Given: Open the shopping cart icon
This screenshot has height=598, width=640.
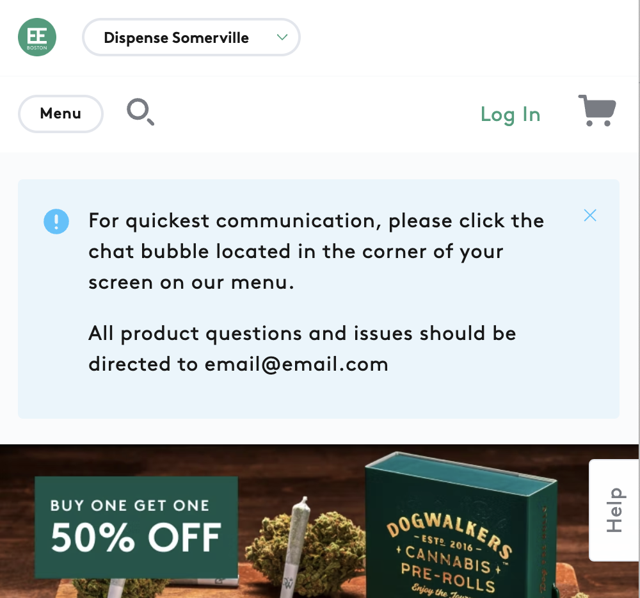Looking at the screenshot, I should [597, 111].
